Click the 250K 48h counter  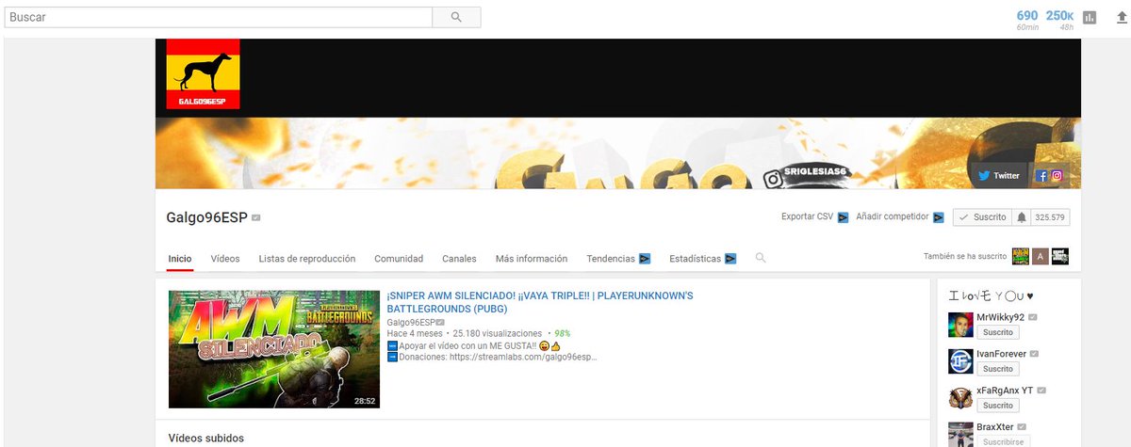[x=1060, y=19]
